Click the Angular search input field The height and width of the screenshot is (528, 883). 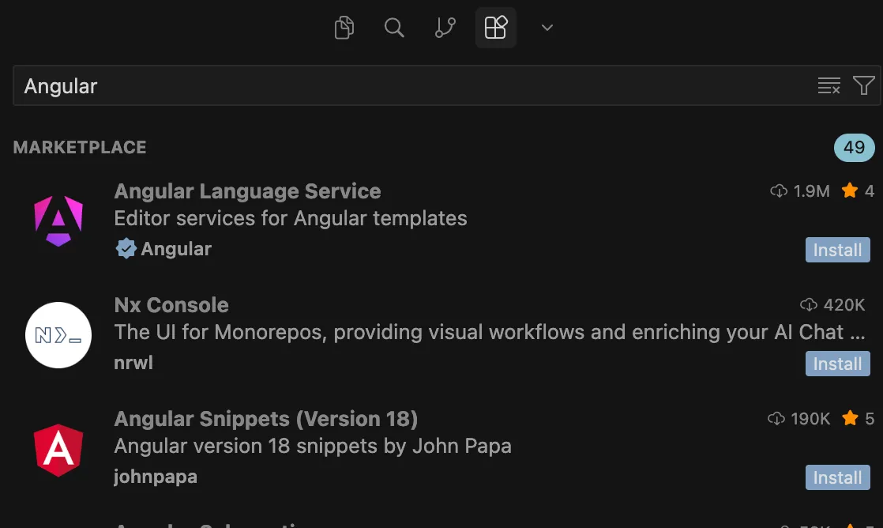click(x=411, y=85)
